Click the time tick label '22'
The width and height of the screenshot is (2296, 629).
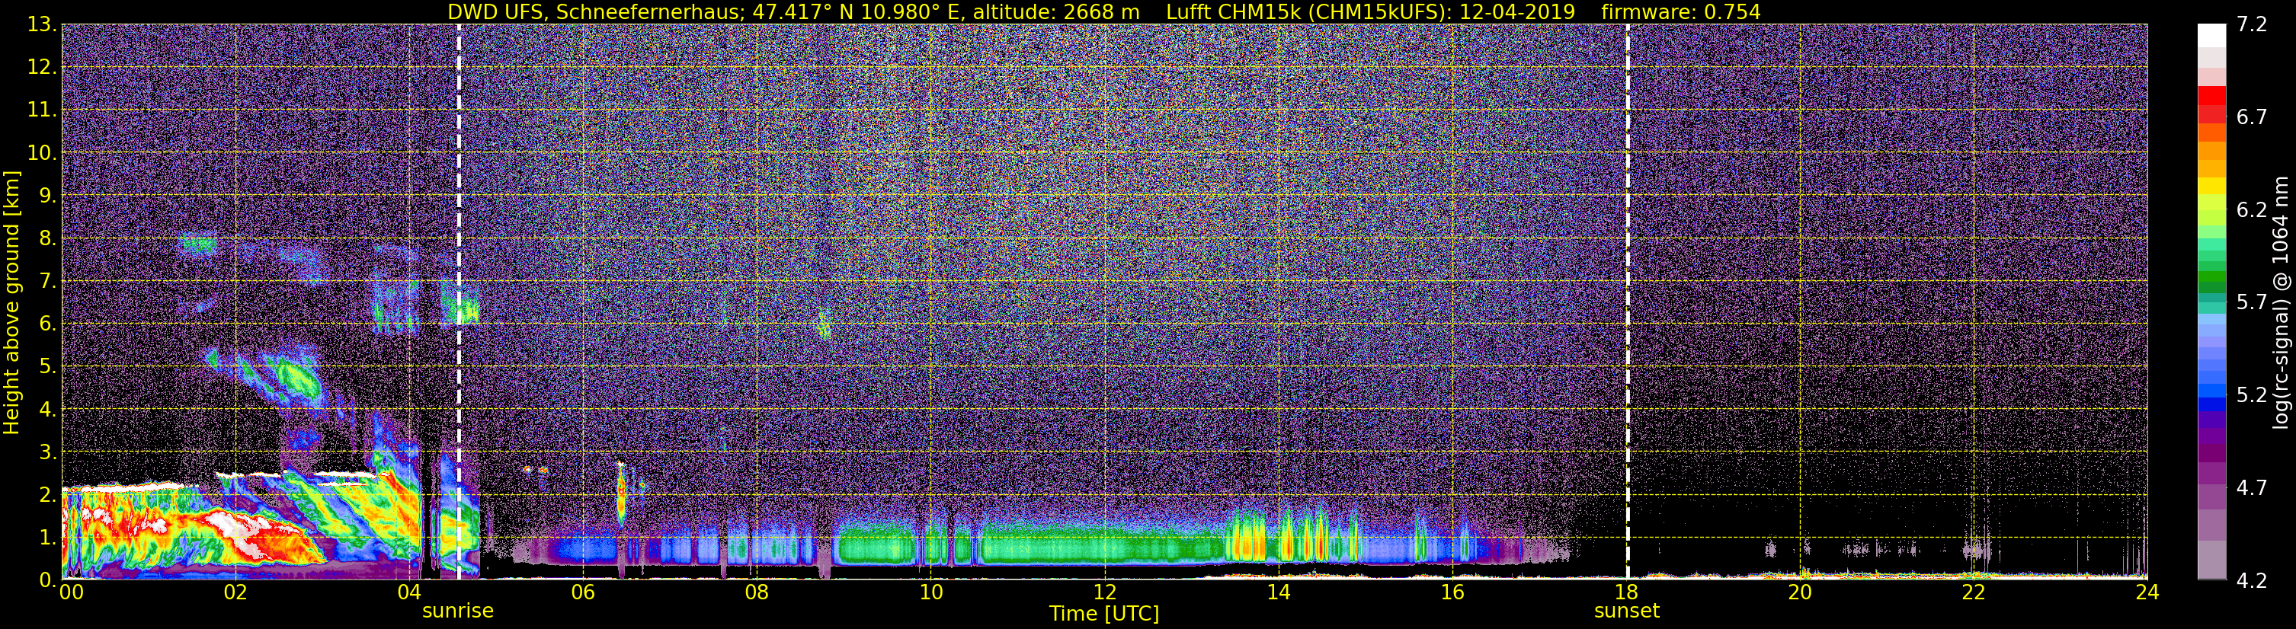1974,592
